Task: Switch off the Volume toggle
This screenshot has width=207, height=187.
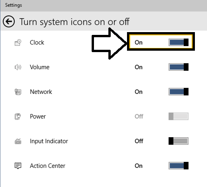Action: tap(179, 67)
